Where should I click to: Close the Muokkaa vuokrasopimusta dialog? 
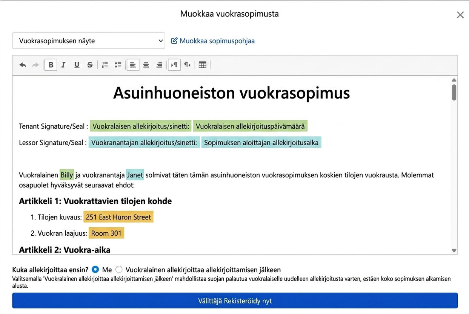click(x=460, y=15)
